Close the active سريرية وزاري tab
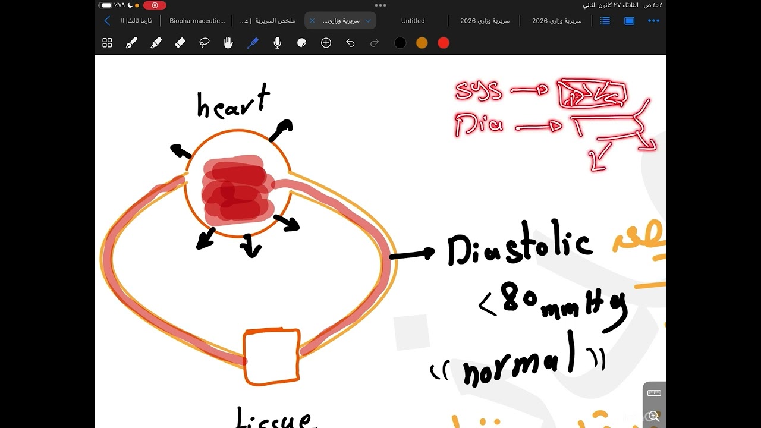The image size is (761, 428). pyautogui.click(x=312, y=21)
